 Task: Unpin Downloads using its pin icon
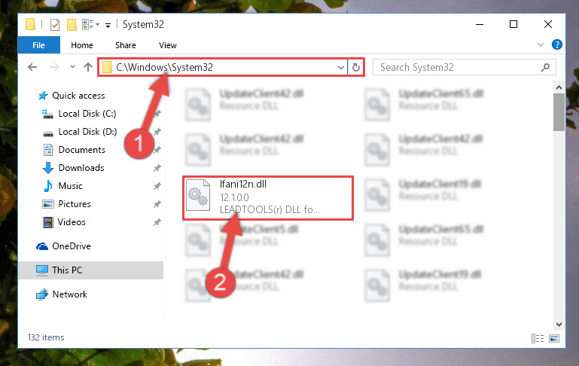tap(157, 168)
